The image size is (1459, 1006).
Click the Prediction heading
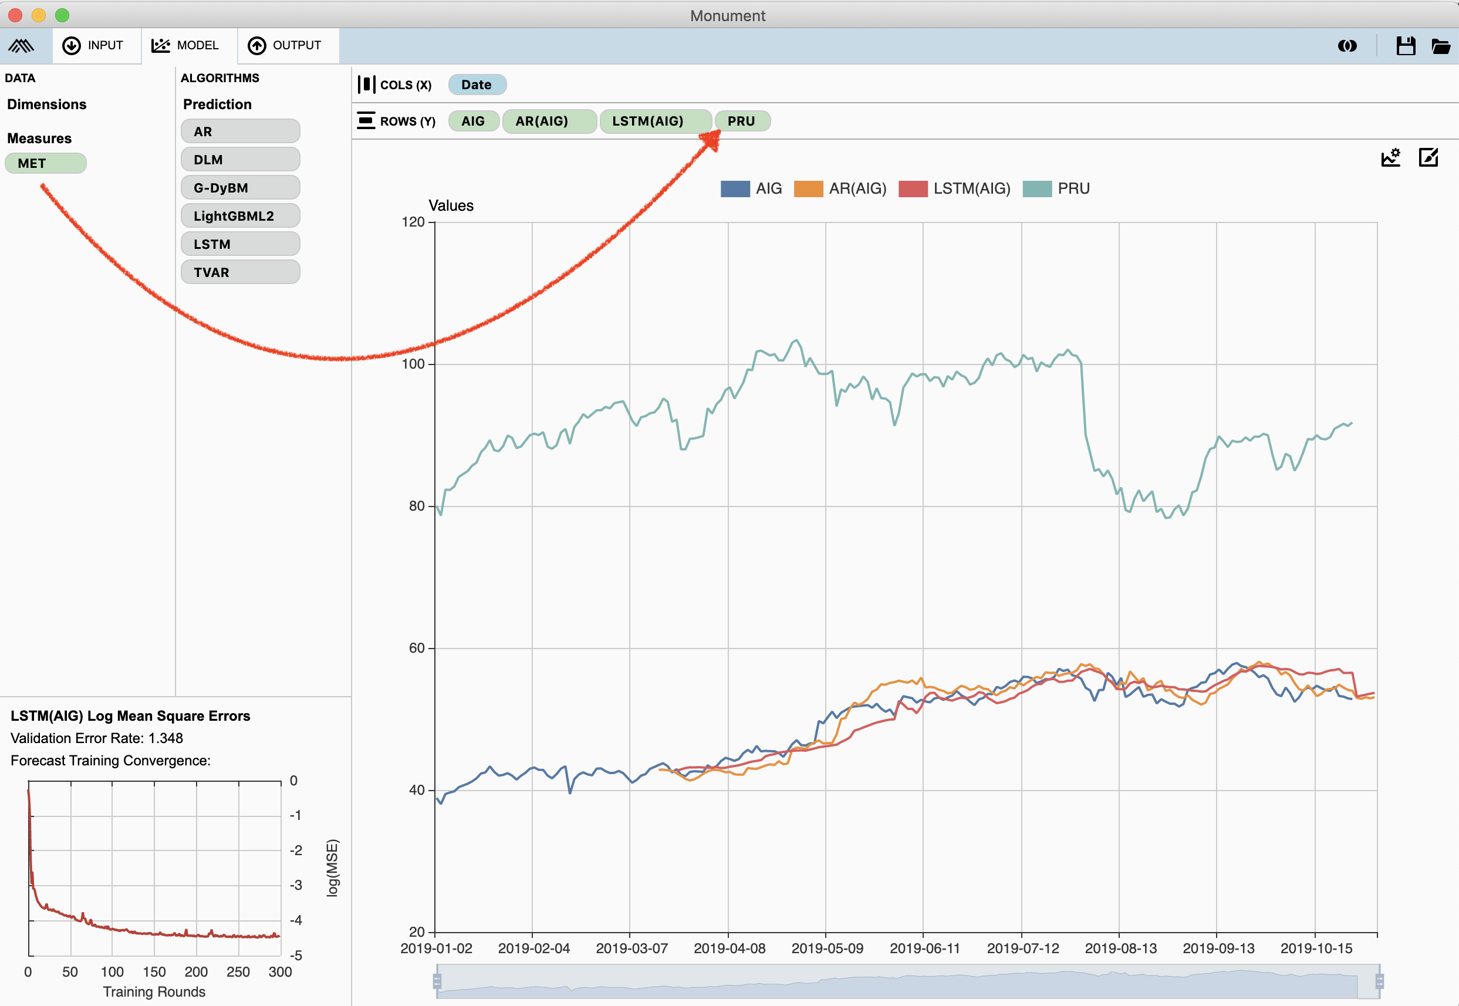pos(217,104)
